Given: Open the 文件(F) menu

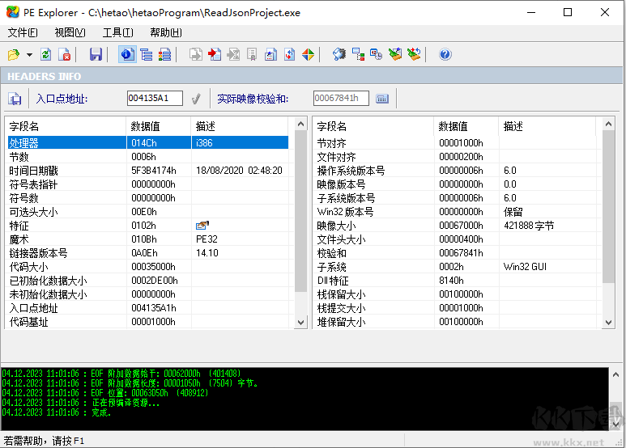Looking at the screenshot, I should (x=23, y=32).
